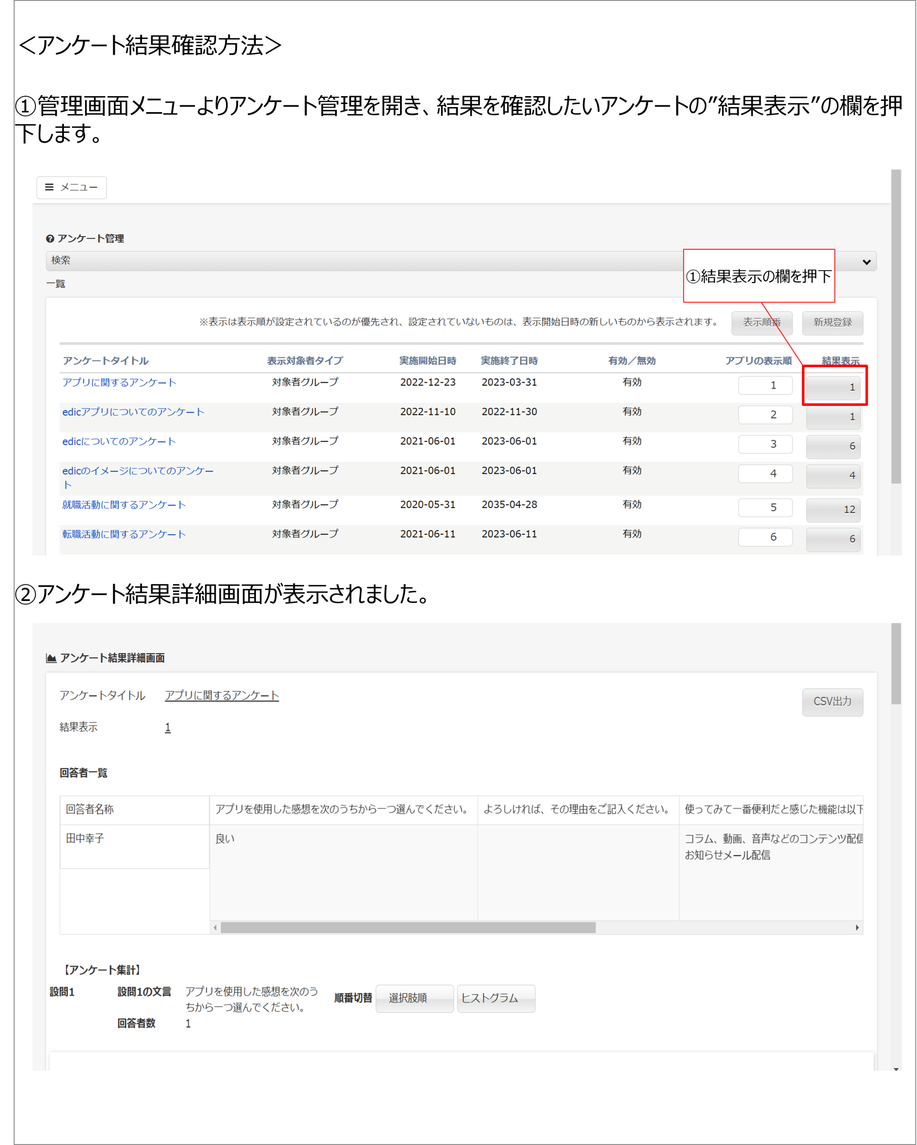Click 結果表示 button for 転職活動に関するアンケート
Screen dimensions: 917x1145
[x=833, y=539]
